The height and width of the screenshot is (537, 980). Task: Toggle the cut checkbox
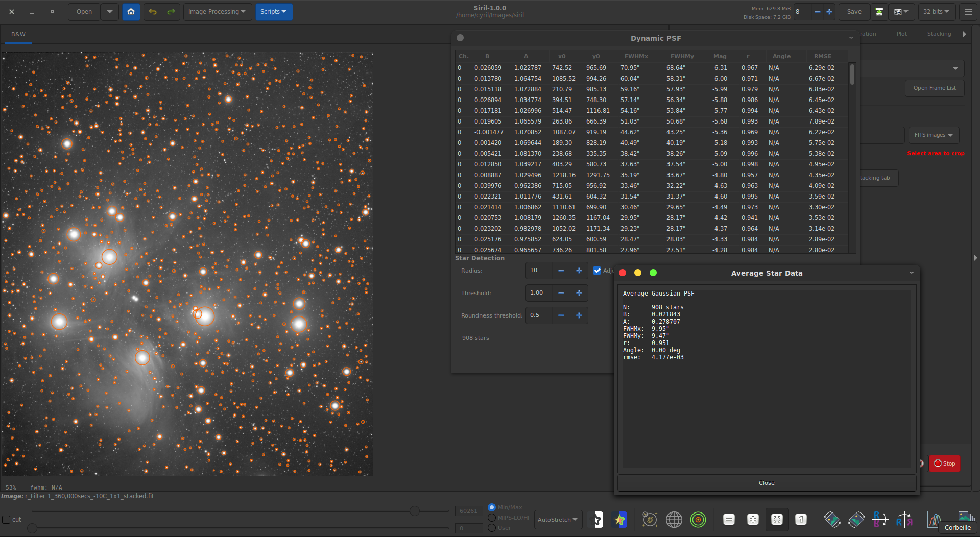tap(7, 520)
